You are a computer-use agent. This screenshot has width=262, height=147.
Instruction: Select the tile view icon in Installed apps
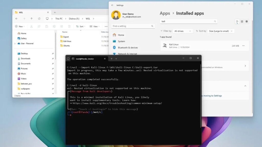coord(247,21)
